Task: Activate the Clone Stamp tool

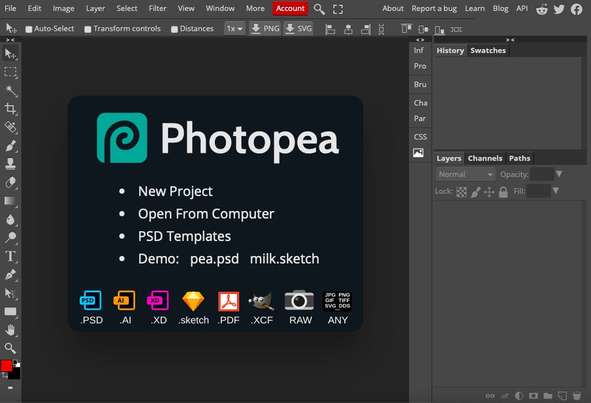Action: point(10,164)
